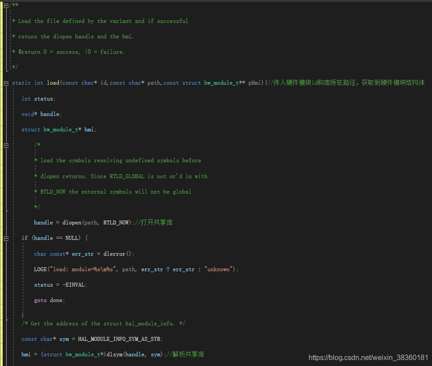Collapse the if (handle == NULL) block
This screenshot has width=432, height=366.
pos(6,239)
